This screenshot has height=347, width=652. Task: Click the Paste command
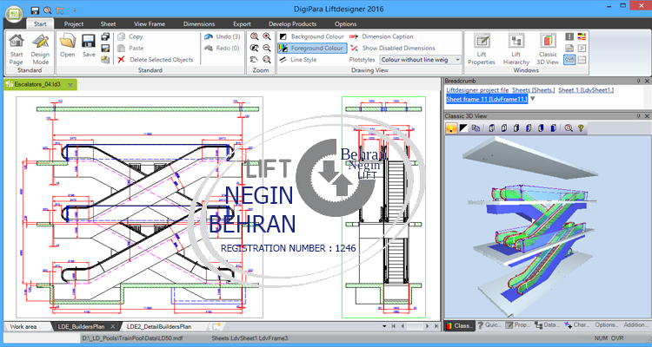130,49
